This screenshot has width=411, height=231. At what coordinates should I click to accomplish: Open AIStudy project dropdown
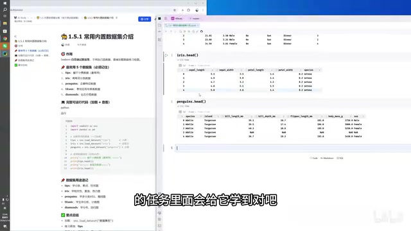177,19
